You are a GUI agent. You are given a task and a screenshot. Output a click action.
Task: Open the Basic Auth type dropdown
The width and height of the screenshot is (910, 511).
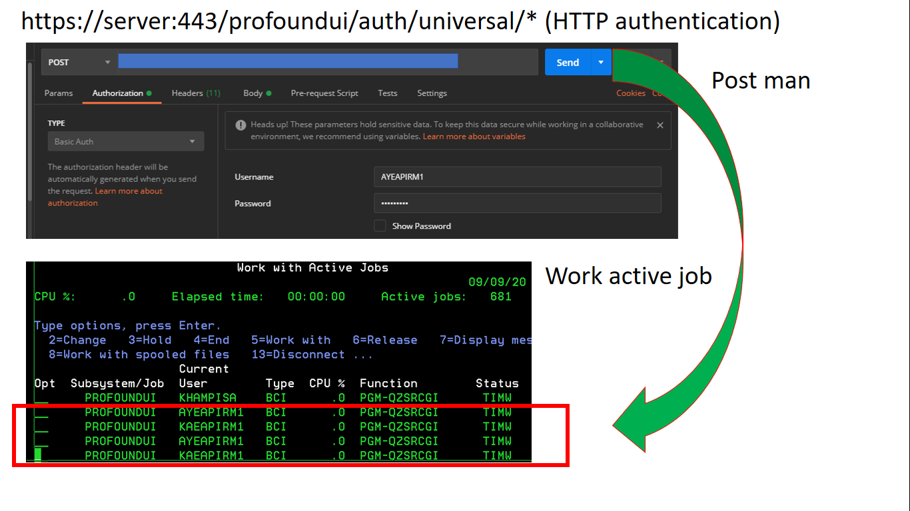[x=126, y=142]
